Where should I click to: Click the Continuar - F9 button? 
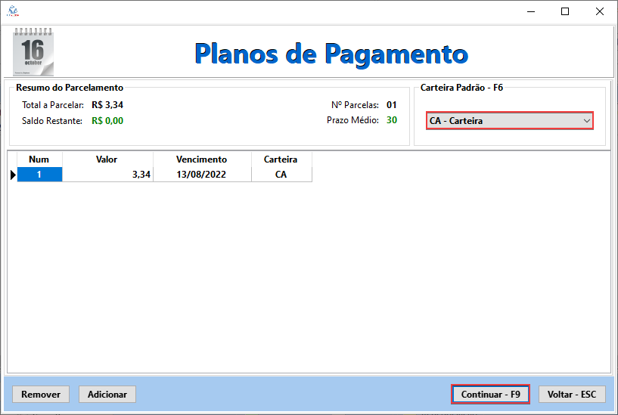click(x=490, y=394)
